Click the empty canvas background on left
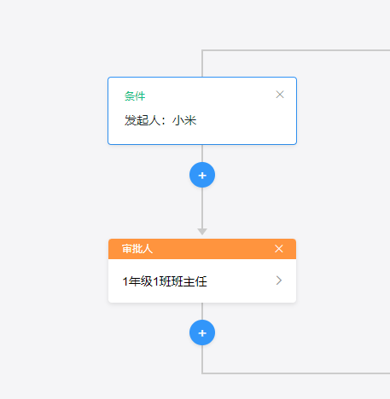 tap(51, 199)
